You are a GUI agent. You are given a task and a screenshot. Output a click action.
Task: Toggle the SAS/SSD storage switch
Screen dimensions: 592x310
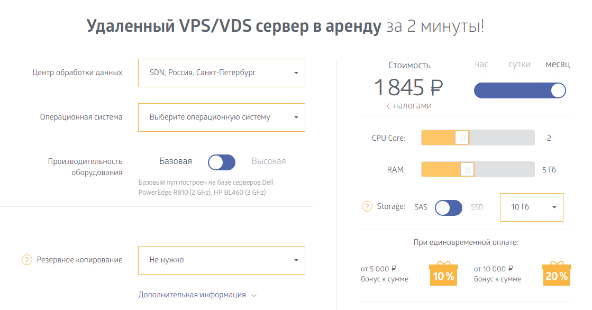click(x=449, y=207)
